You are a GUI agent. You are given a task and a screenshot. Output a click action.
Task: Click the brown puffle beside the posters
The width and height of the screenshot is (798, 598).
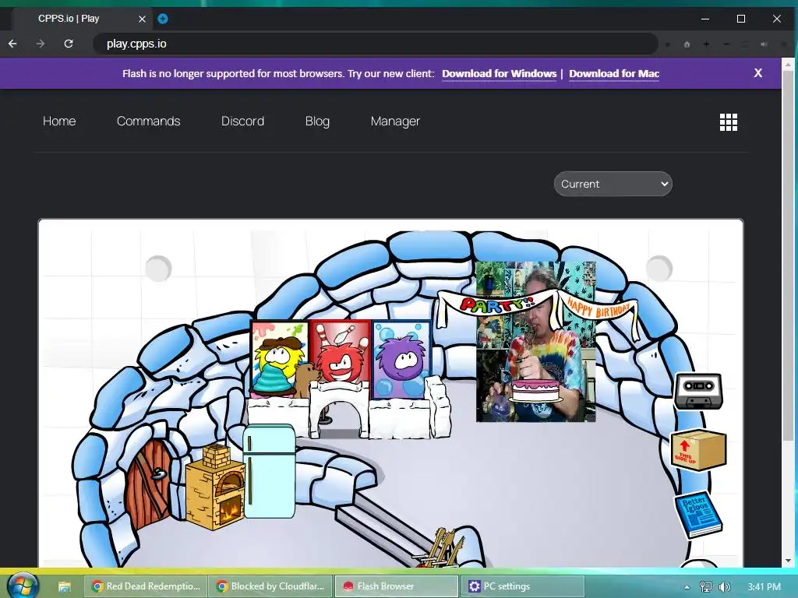point(305,380)
